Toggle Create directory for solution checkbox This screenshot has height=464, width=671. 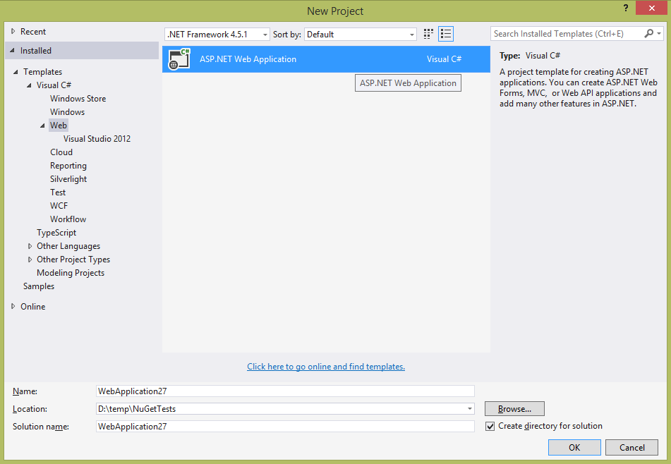point(490,427)
